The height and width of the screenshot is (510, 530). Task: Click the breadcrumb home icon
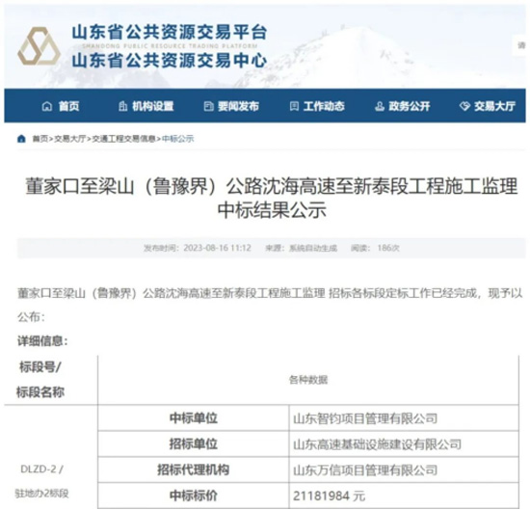tap(21, 139)
